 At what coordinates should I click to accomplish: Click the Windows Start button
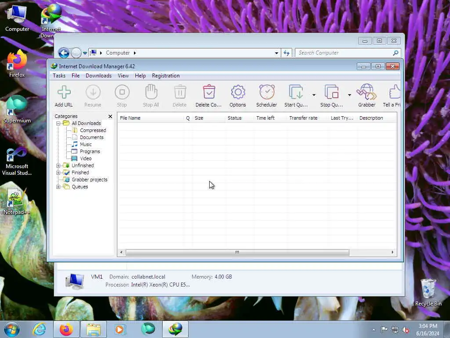point(12,329)
